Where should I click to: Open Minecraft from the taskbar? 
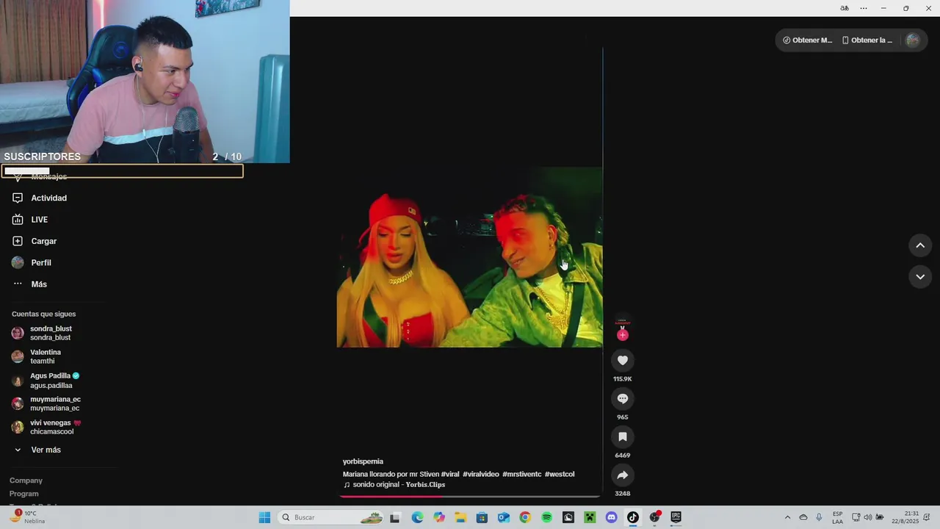tap(589, 517)
